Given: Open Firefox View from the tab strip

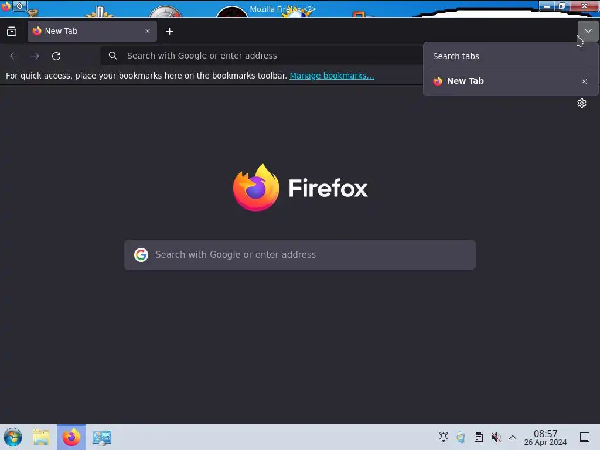Looking at the screenshot, I should click(12, 32).
